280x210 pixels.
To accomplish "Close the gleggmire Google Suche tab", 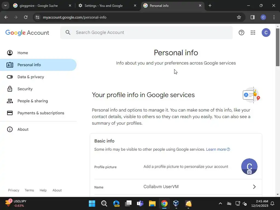I will [x=70, y=5].
